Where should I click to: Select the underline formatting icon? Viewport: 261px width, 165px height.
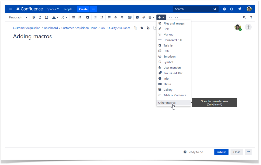click(46, 17)
